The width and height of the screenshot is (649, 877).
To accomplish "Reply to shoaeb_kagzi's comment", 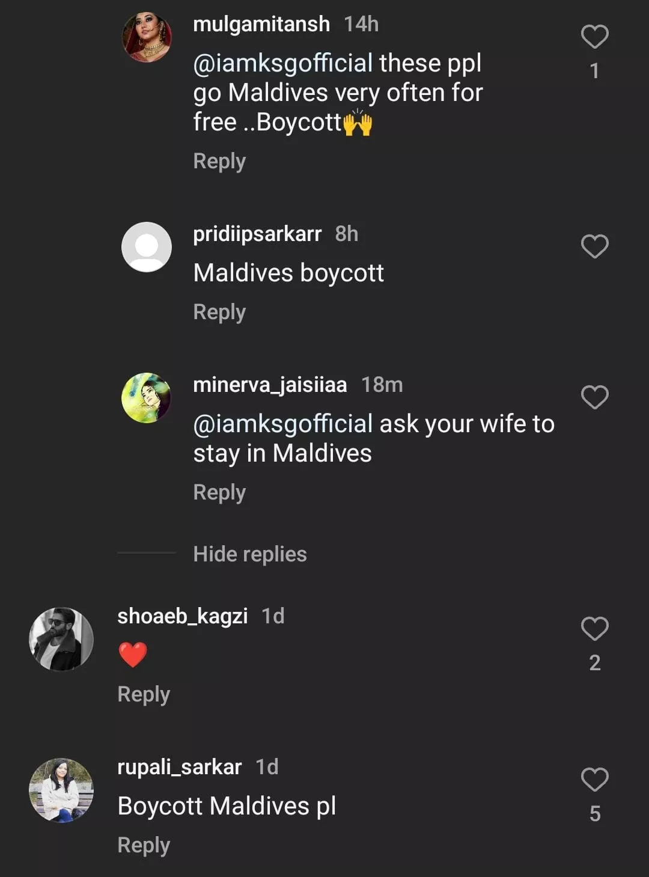I will (x=144, y=694).
